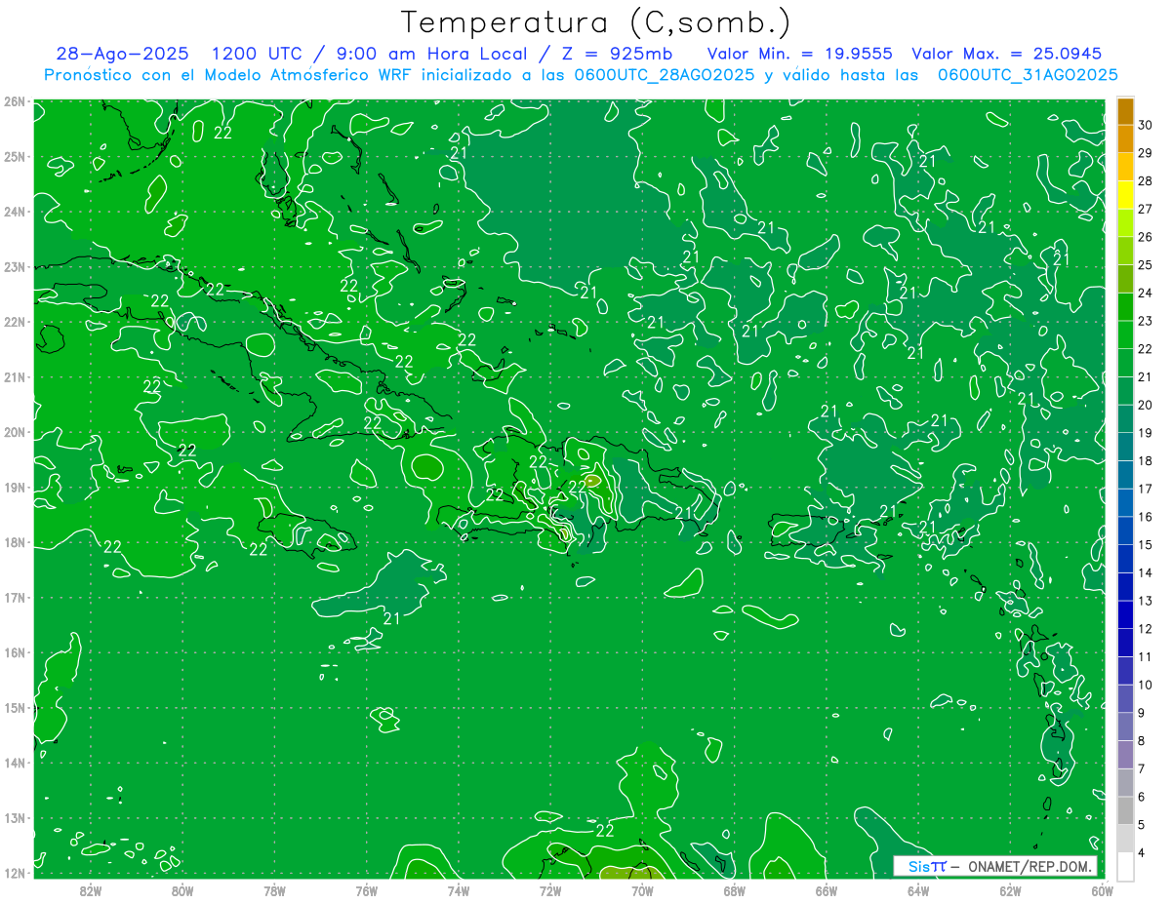Viewport: 1171px width, 904px height.
Task: Click the 23N latitude axis label
Action: pyautogui.click(x=15, y=267)
